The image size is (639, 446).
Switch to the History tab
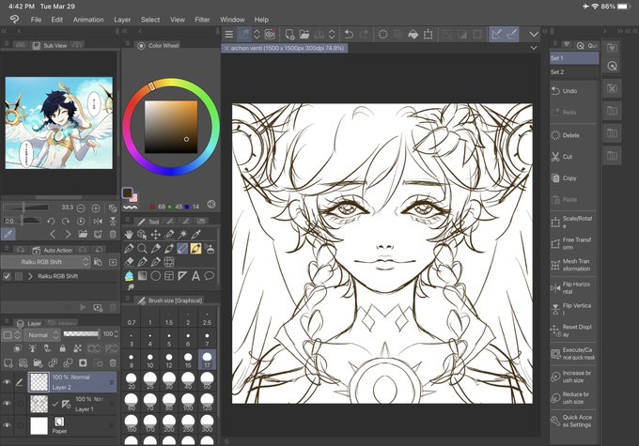tap(63, 323)
